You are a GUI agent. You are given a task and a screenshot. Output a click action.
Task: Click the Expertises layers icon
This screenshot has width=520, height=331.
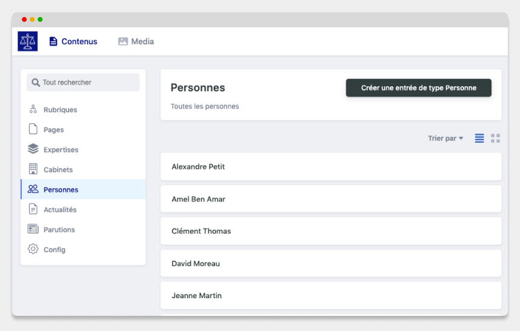pyautogui.click(x=33, y=149)
